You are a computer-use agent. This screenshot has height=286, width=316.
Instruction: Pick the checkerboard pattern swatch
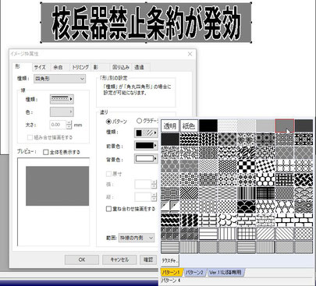(x=247, y=166)
